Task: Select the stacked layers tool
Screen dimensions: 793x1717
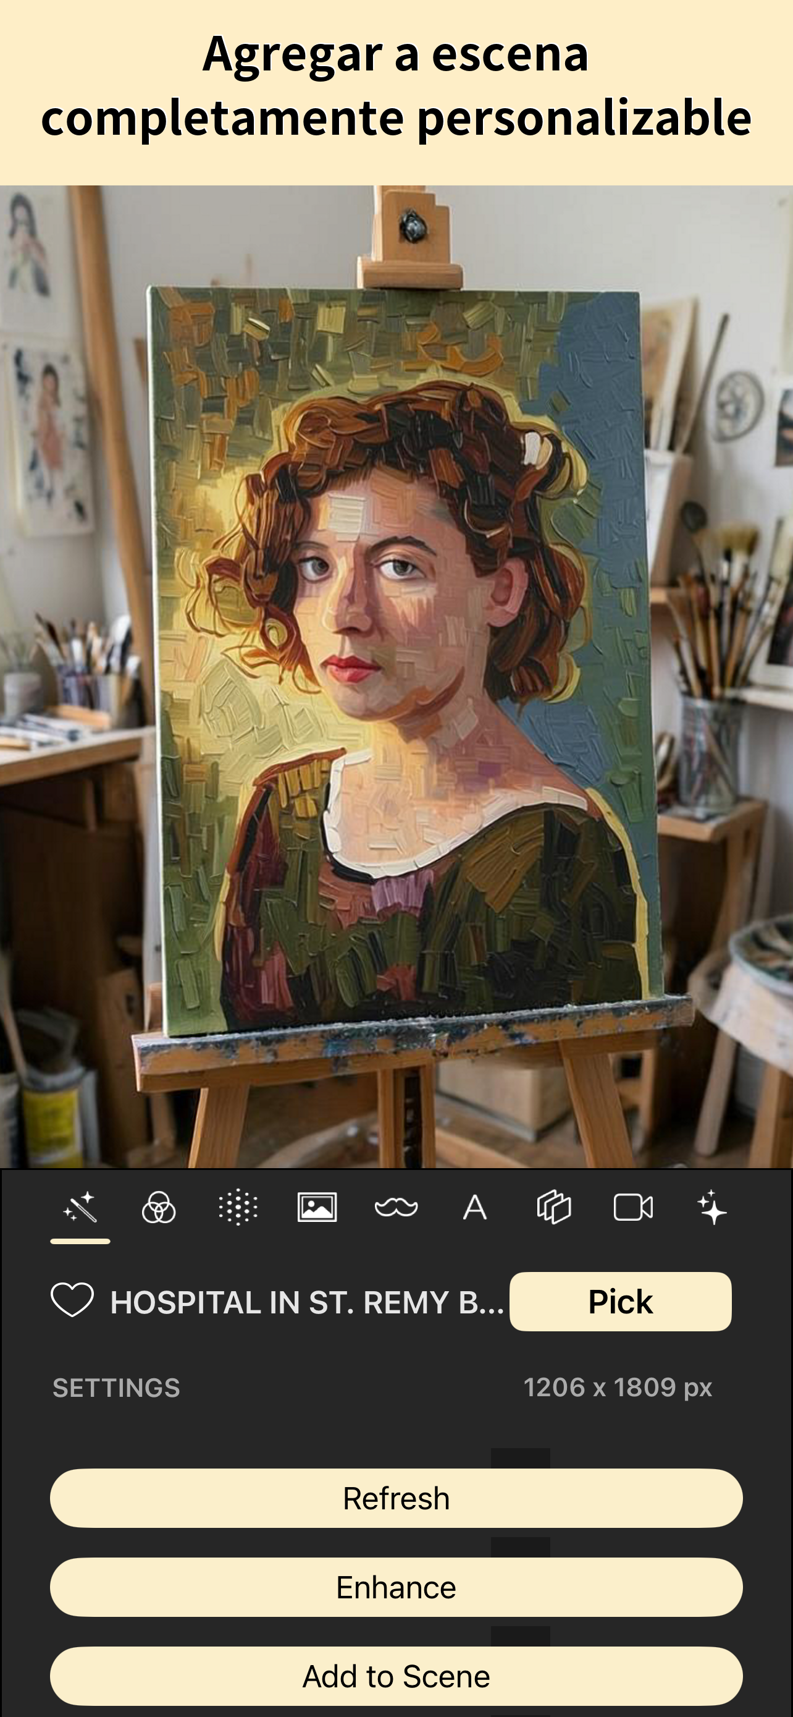Action: pos(554,1208)
